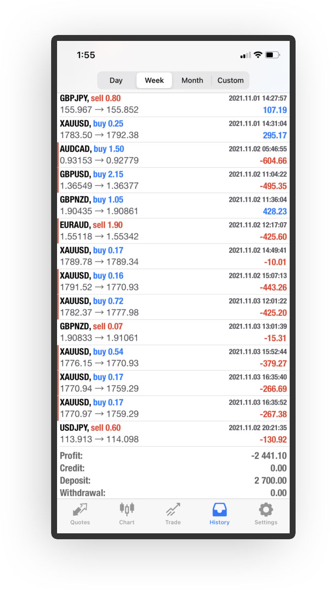This screenshot has width=330, height=590.
Task: Tap the Deposit 2 700.00 summary line
Action: (x=173, y=481)
